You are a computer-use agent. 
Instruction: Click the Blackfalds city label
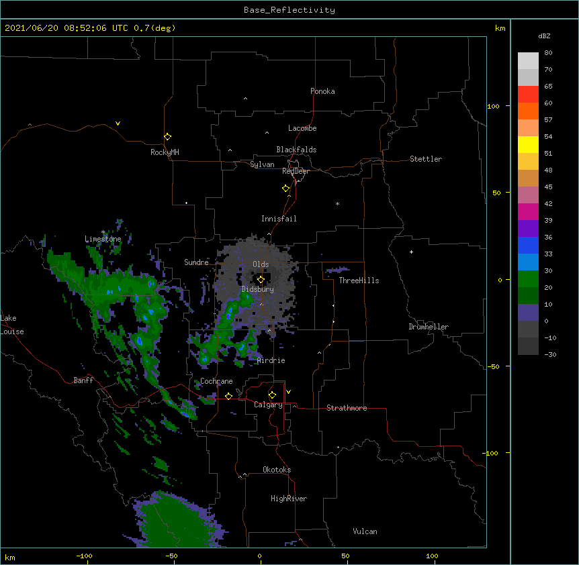pyautogui.click(x=296, y=150)
